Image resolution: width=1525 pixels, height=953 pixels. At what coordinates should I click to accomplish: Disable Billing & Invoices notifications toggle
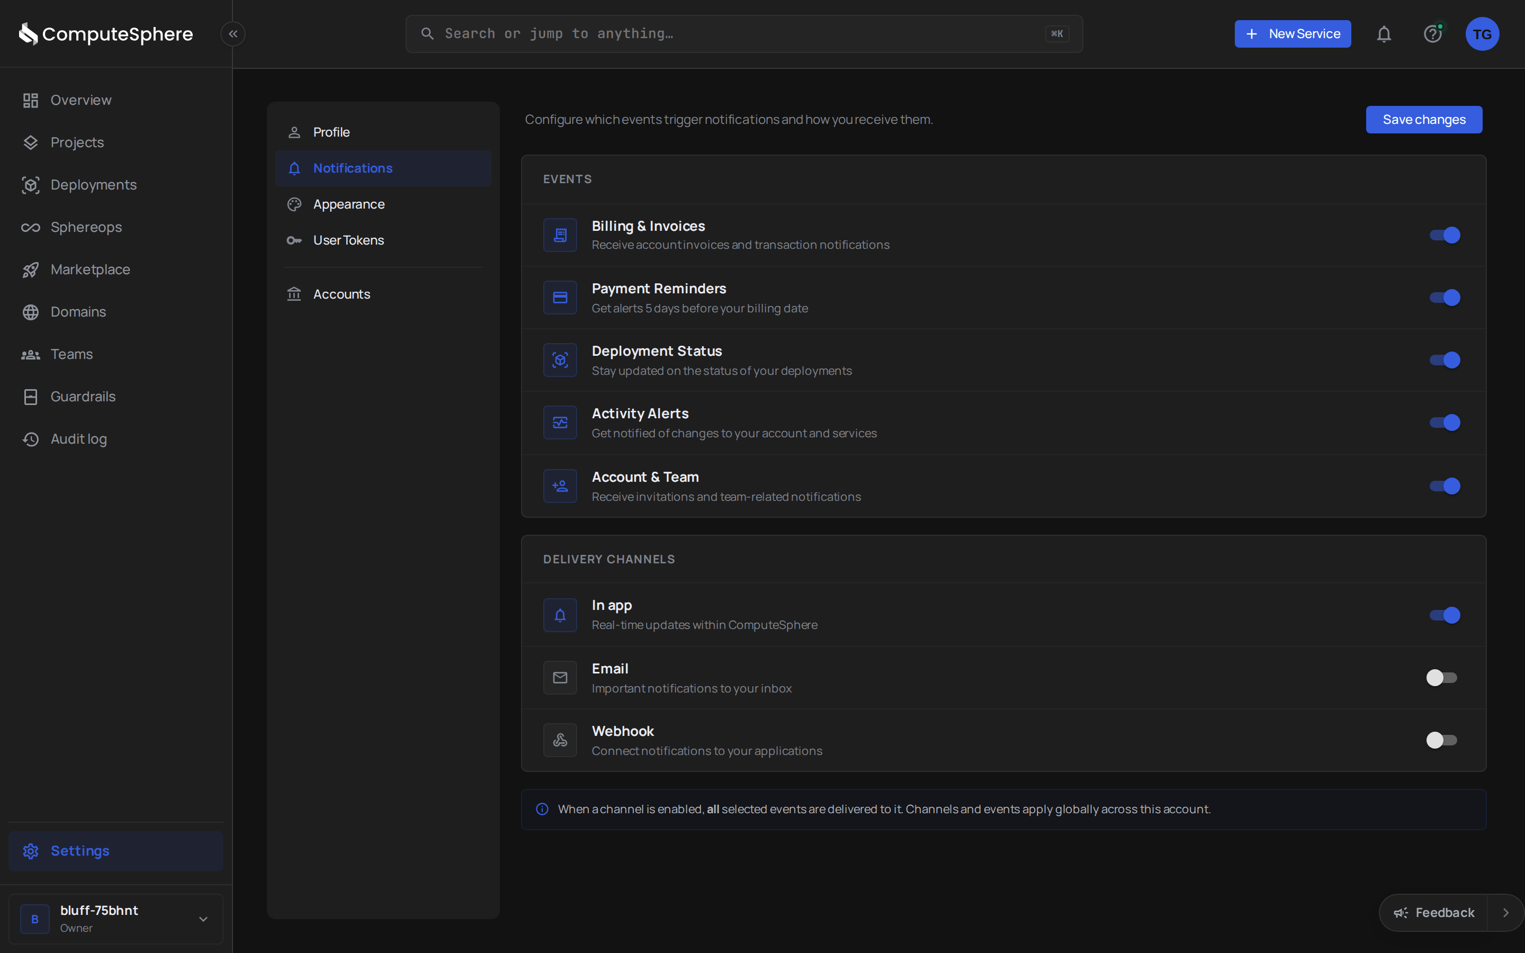click(1445, 235)
